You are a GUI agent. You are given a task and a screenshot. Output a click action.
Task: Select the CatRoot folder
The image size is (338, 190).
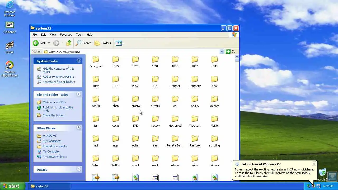point(175,82)
